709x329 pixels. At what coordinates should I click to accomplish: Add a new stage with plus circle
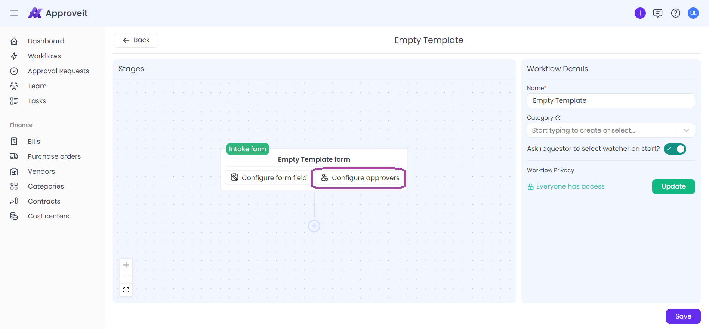314,226
